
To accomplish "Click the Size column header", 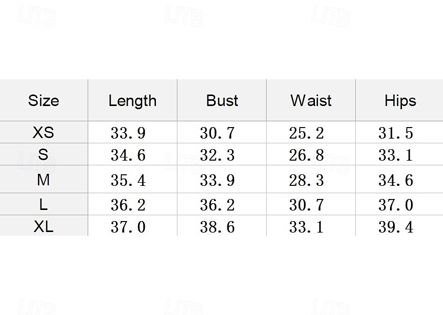I will tap(44, 101).
